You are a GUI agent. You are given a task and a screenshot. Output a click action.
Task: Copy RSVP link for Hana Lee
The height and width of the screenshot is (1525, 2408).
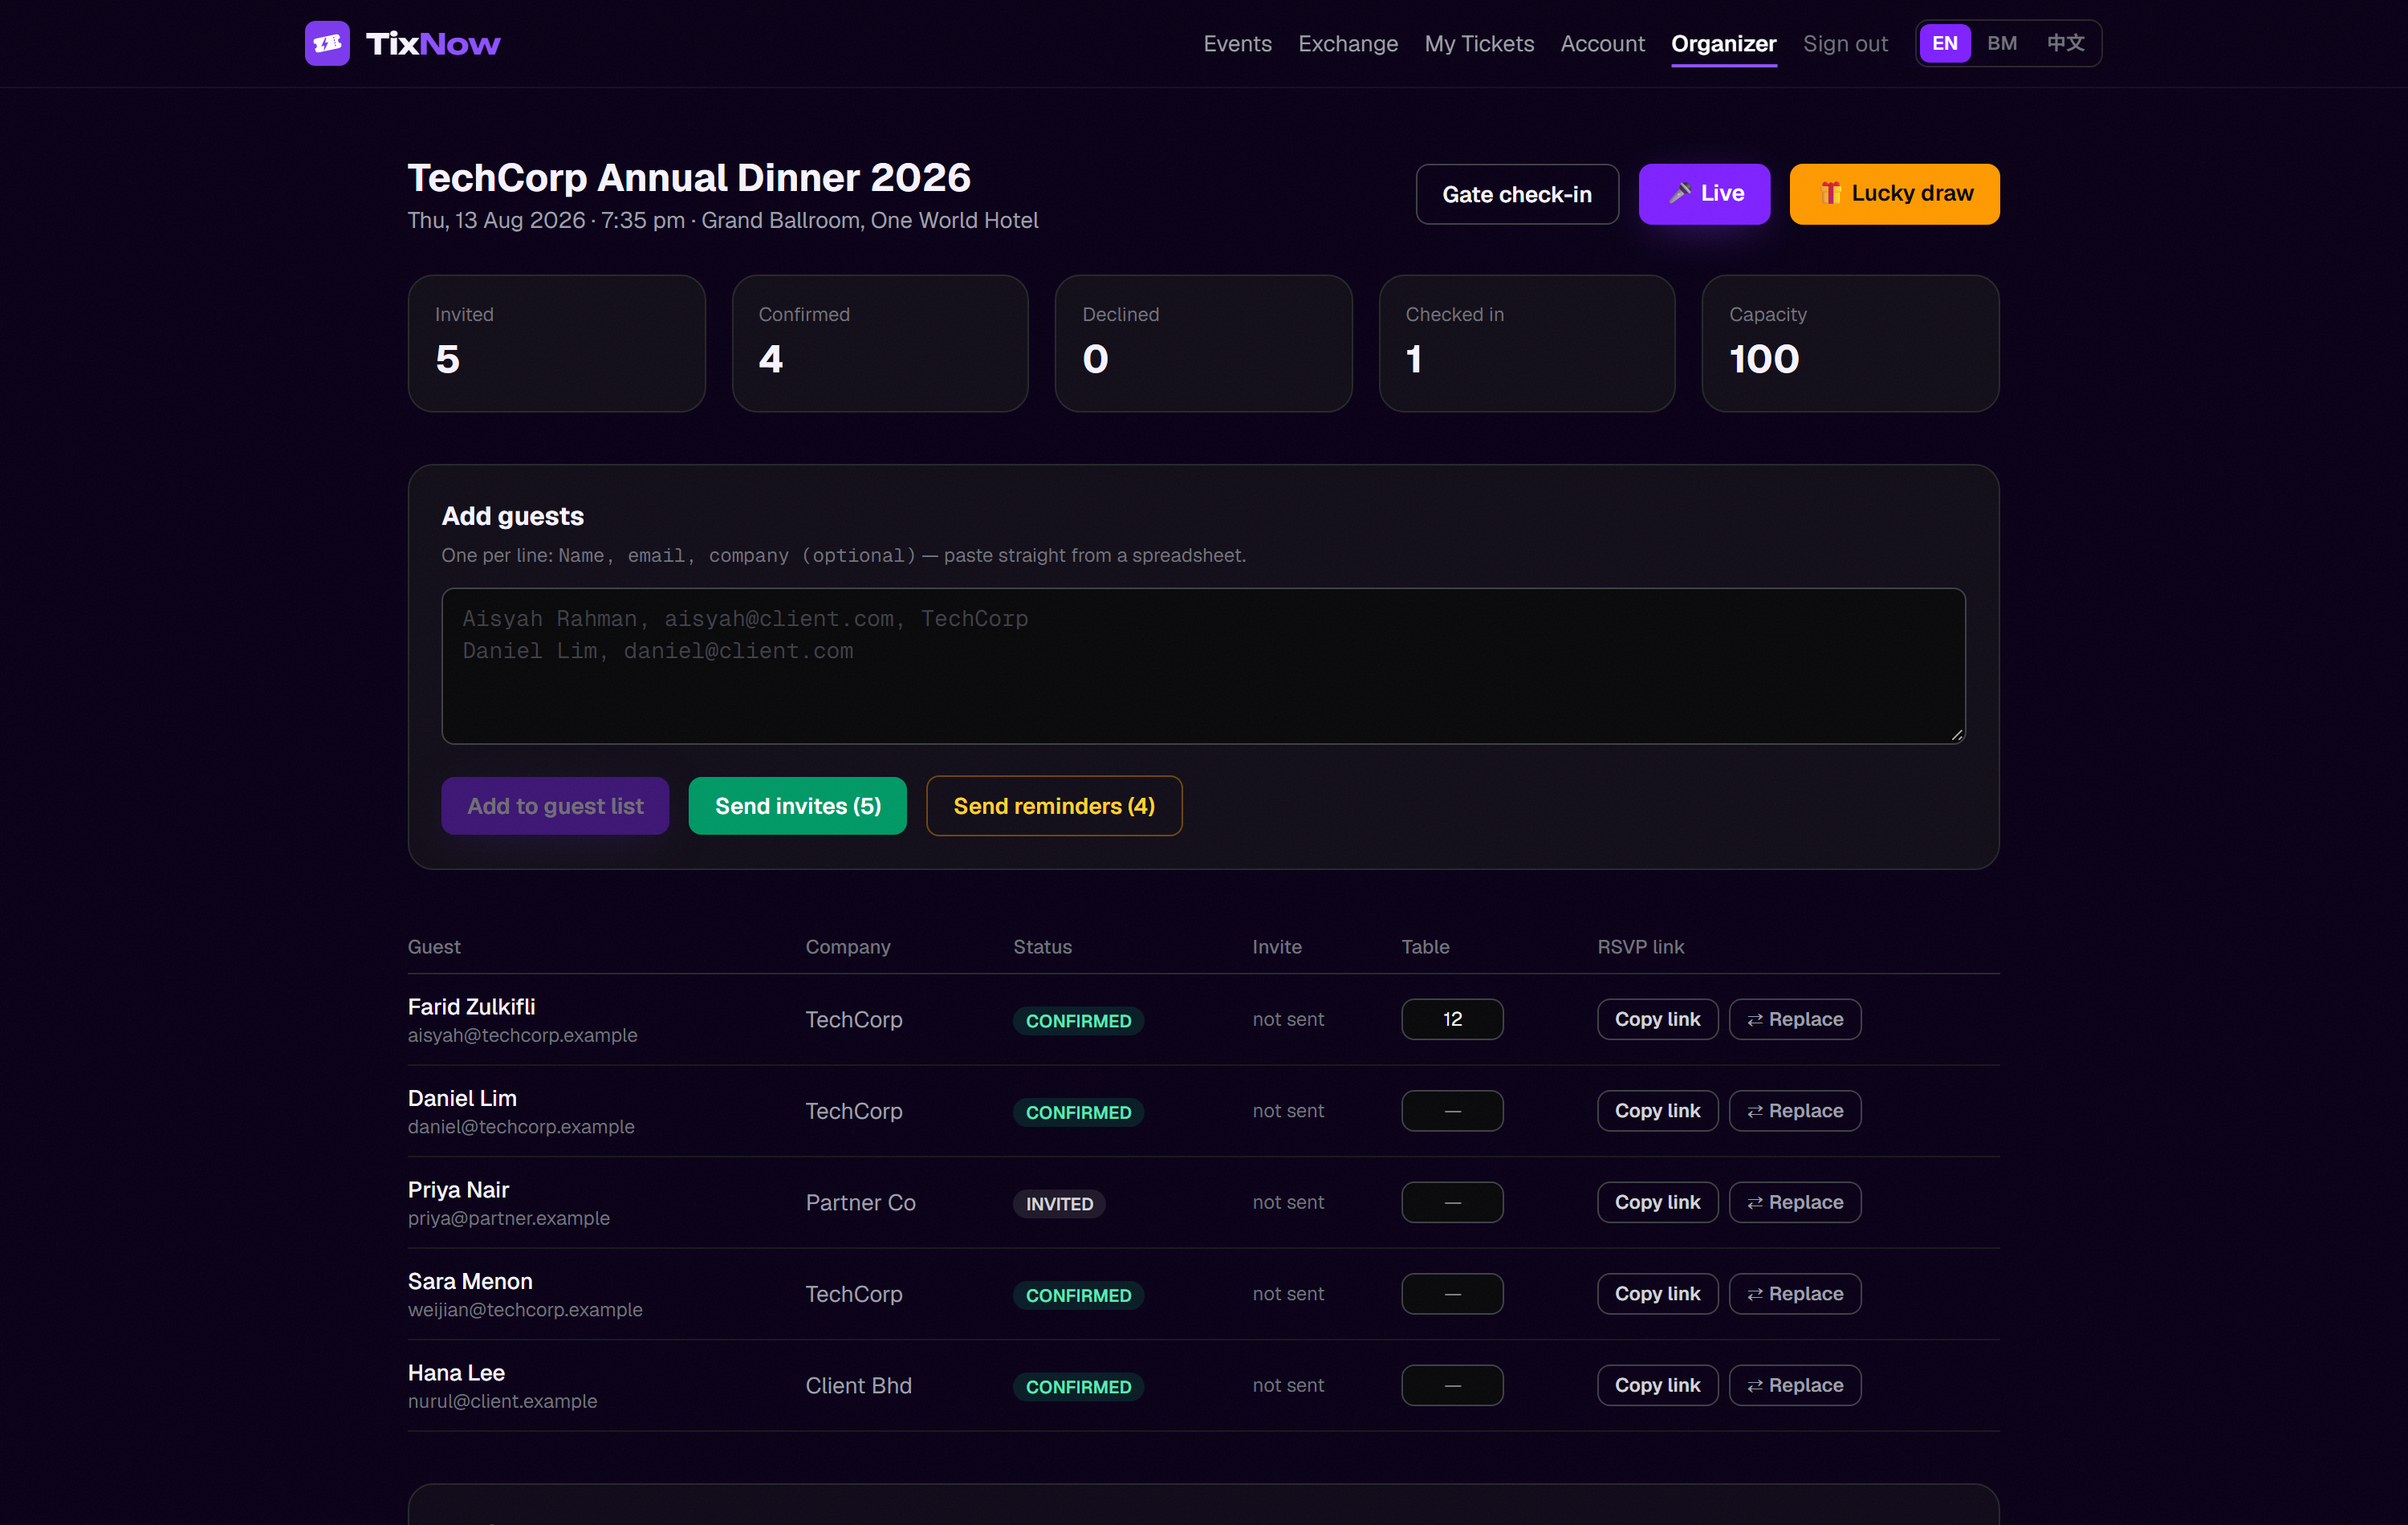[x=1657, y=1385]
